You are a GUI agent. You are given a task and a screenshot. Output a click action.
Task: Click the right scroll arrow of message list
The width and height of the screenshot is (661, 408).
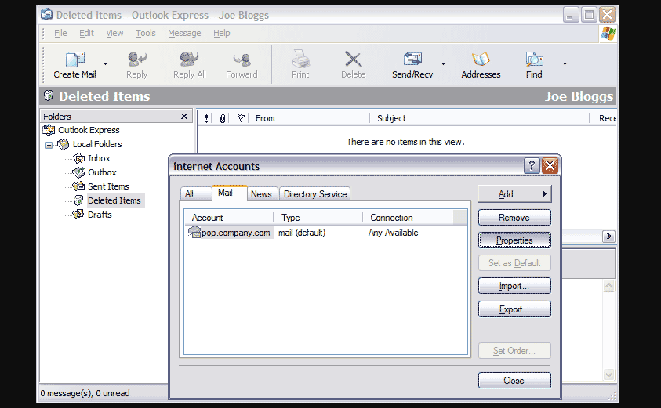(608, 236)
